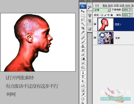The height and width of the screenshot is (104, 134).
Task: Open the tool presets panel icon
Action: (x=90, y=7)
